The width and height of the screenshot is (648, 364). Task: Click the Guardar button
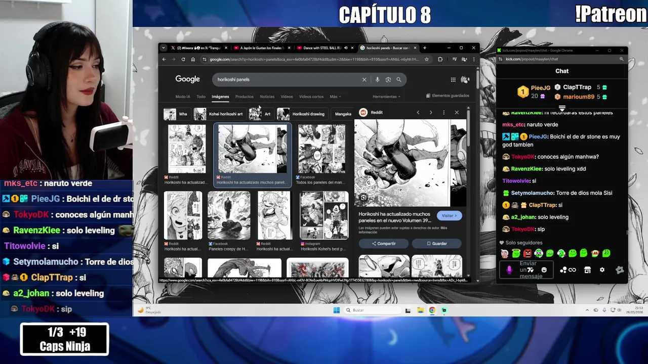(x=436, y=244)
